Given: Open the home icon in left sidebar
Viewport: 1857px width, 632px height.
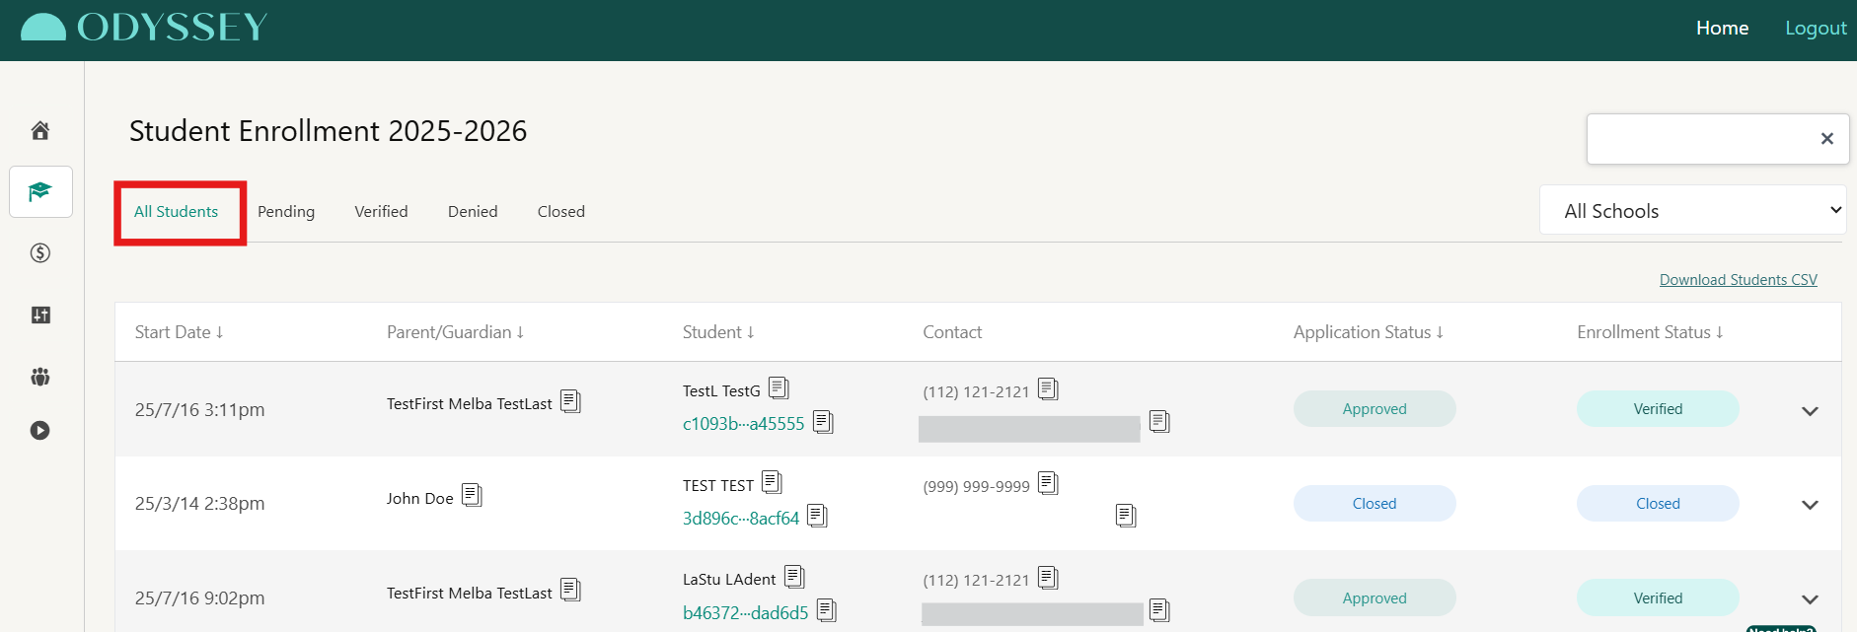Looking at the screenshot, I should tap(40, 130).
